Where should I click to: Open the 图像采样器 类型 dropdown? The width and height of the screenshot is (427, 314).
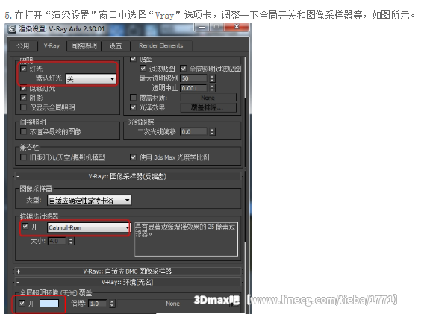coord(90,201)
